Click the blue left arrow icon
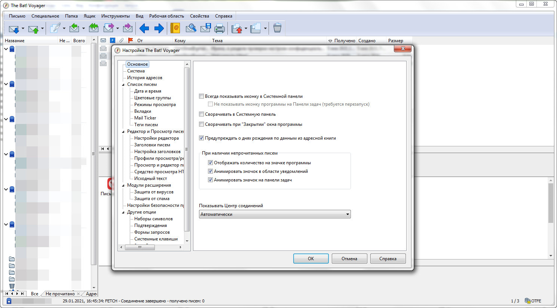The height and width of the screenshot is (308, 557). point(144,28)
